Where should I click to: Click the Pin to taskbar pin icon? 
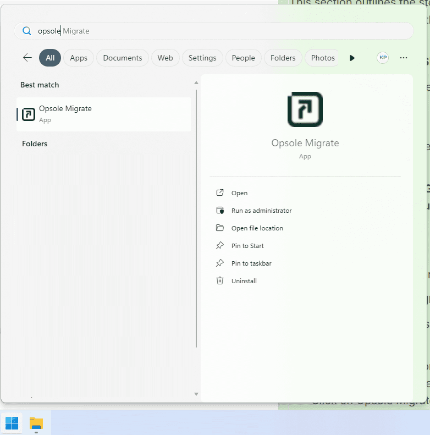(x=220, y=263)
